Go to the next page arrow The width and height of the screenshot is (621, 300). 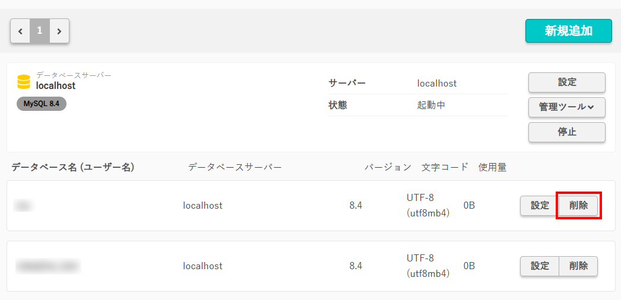click(x=59, y=31)
